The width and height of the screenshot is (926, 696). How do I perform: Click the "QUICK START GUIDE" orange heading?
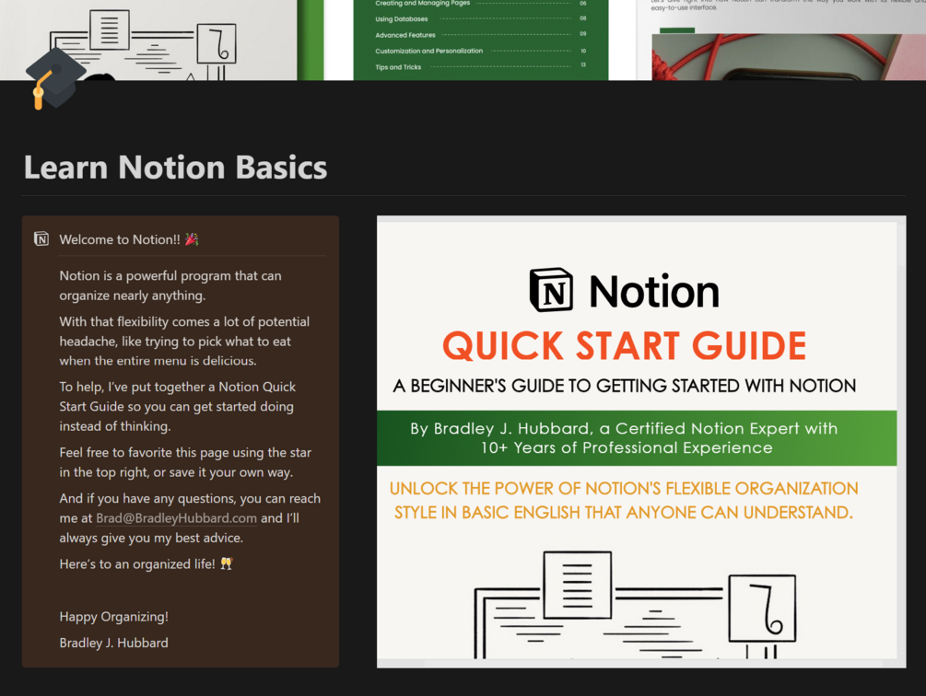(x=624, y=345)
